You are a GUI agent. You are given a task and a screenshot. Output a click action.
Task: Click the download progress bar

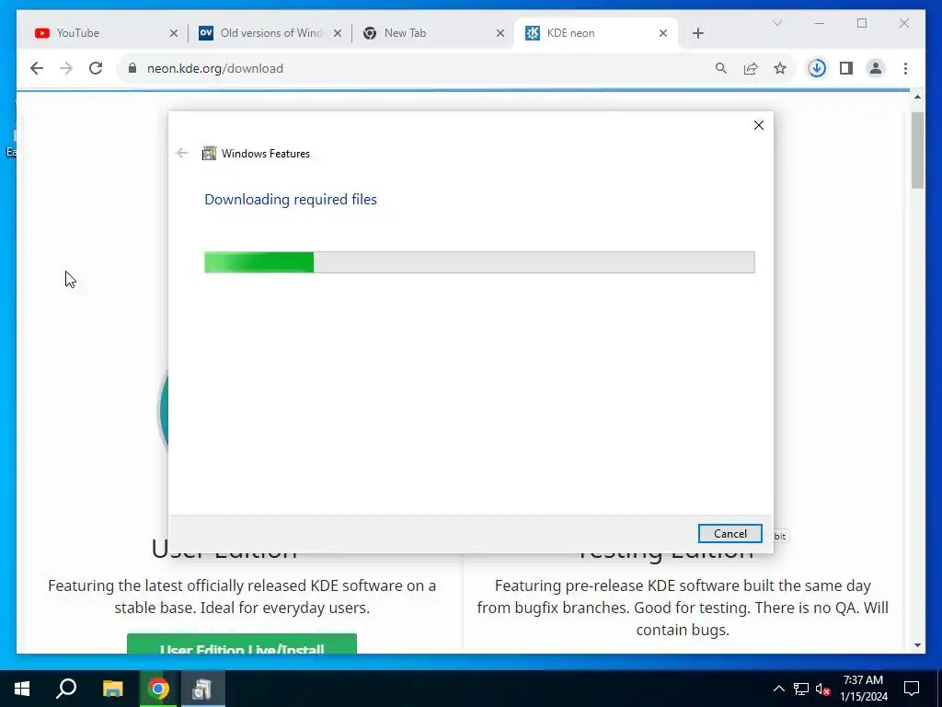point(479,262)
